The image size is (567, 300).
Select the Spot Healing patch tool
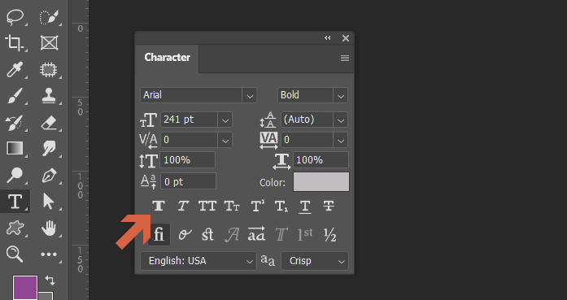[49, 70]
